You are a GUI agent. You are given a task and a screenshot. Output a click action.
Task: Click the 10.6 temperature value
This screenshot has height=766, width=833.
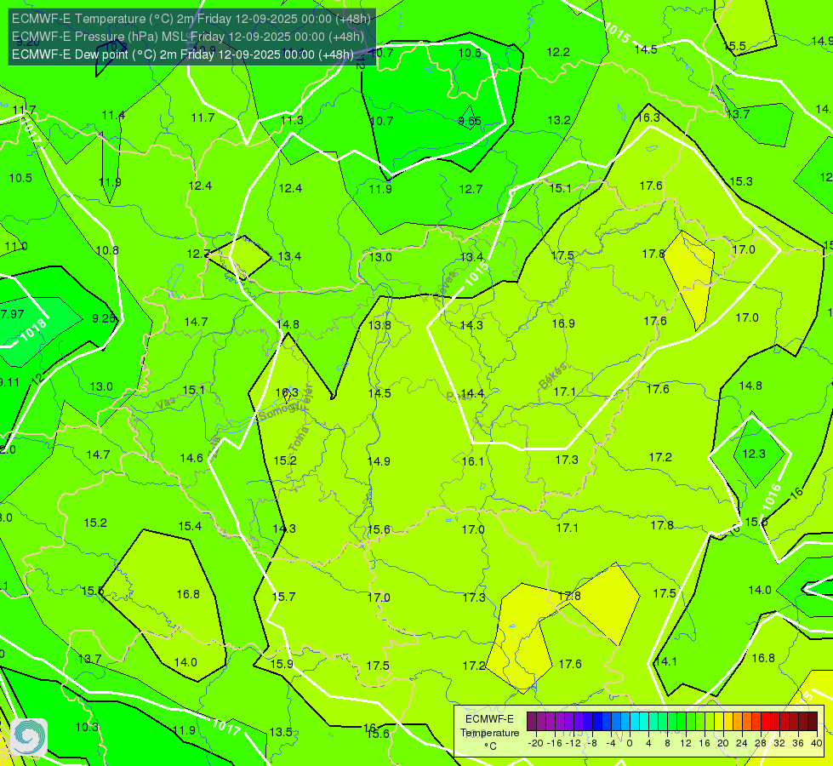(470, 53)
